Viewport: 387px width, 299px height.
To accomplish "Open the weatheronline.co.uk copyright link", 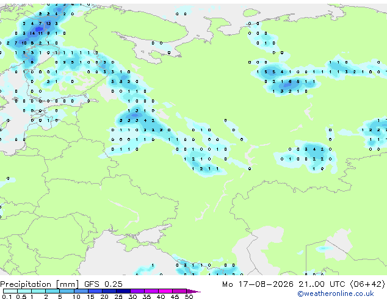I will [336, 294].
